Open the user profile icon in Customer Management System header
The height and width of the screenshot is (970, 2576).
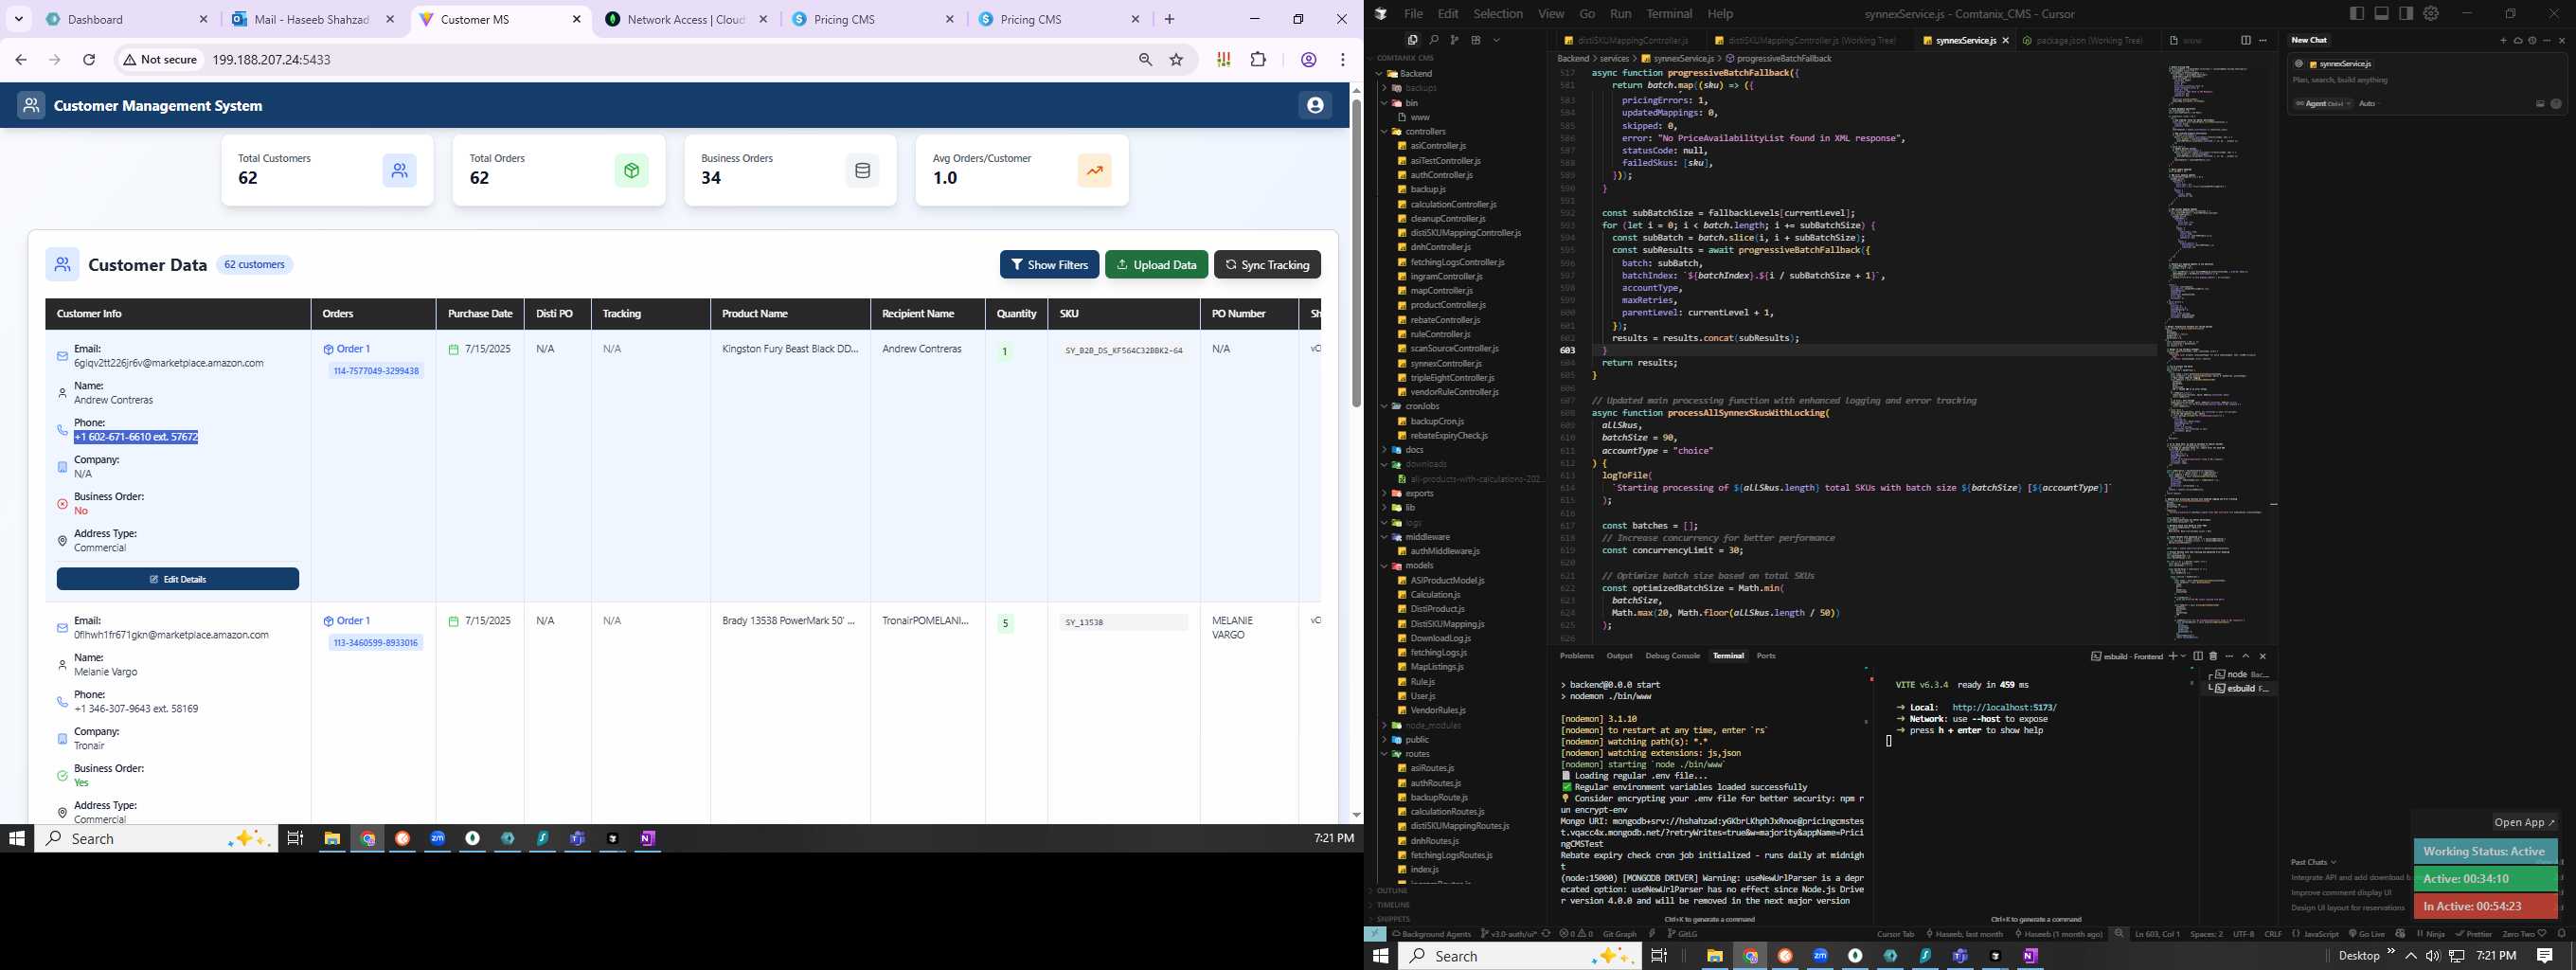pyautogui.click(x=1314, y=105)
